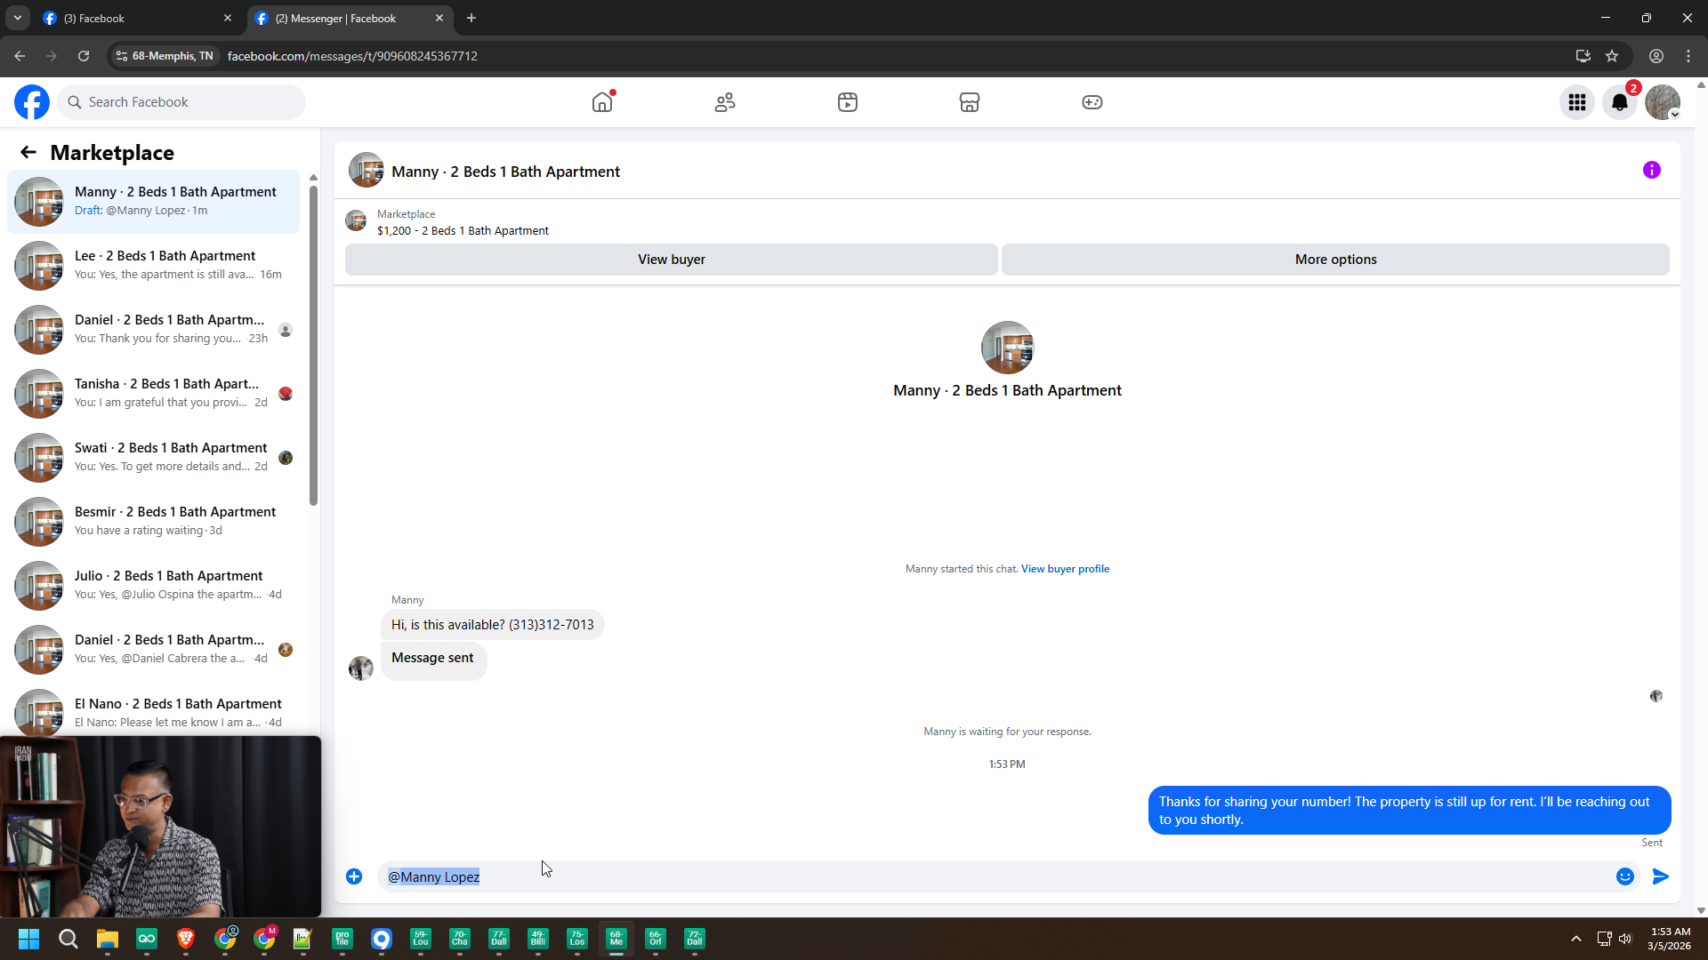The width and height of the screenshot is (1708, 960).
Task: Launch Brave browser from the taskbar
Action: coord(186,939)
